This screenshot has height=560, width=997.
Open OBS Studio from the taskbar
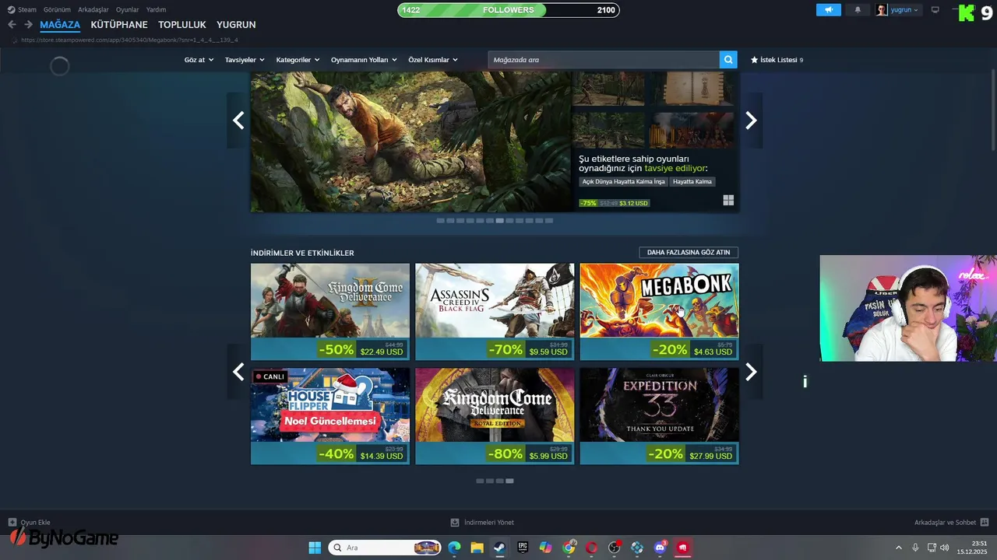[x=615, y=548]
